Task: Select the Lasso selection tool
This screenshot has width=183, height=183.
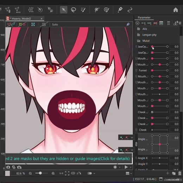Action: pos(74,10)
